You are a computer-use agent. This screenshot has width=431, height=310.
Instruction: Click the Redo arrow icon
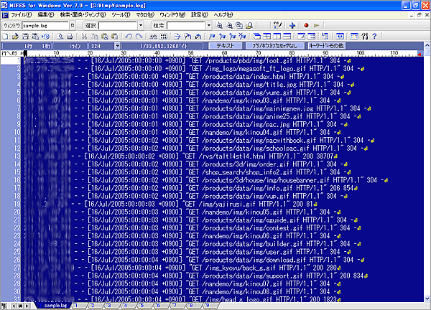138,36
